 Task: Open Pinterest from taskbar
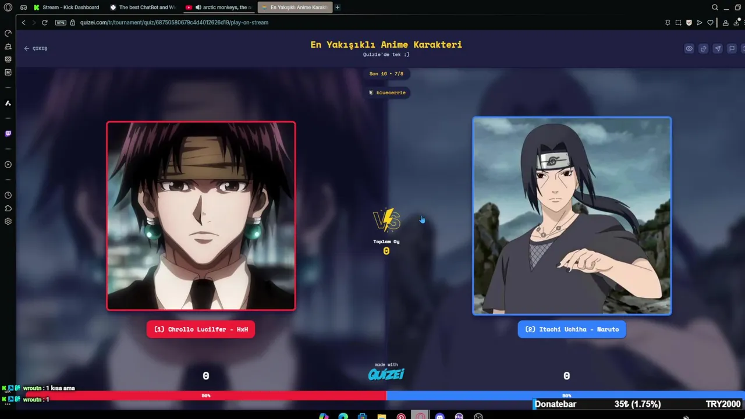[x=401, y=416]
